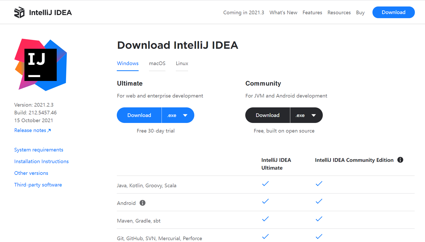Click Community checkmark for Git, GitHub row
This screenshot has height=242, width=425.
coord(319,237)
